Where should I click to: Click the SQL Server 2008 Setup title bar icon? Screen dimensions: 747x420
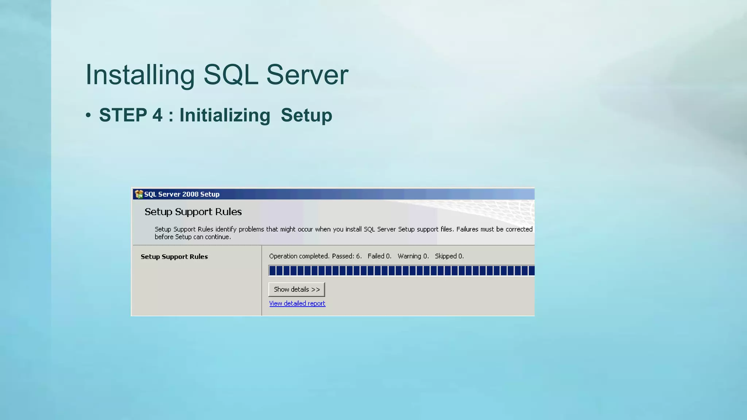[x=139, y=194]
